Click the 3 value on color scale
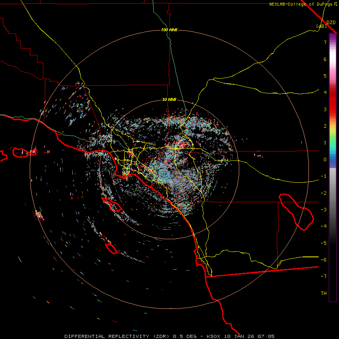The width and height of the screenshot is (339, 339). (325, 109)
